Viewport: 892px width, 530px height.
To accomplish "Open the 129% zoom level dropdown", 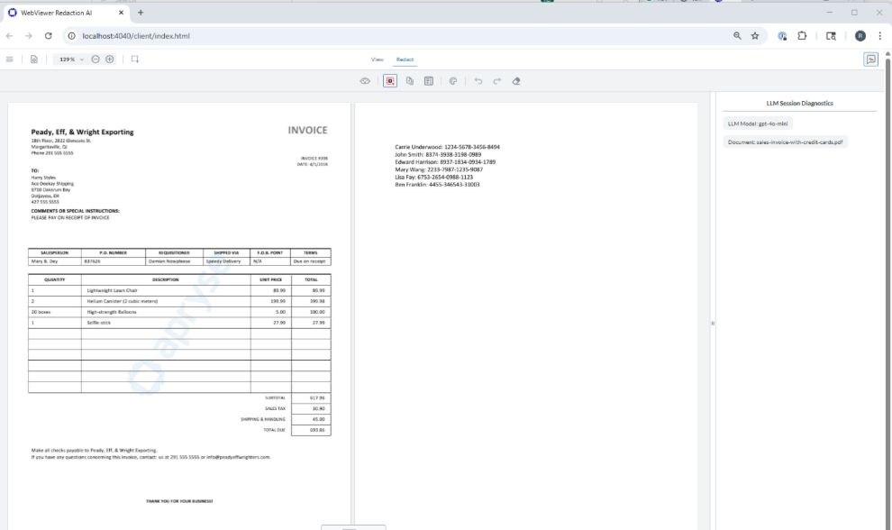I will click(70, 59).
